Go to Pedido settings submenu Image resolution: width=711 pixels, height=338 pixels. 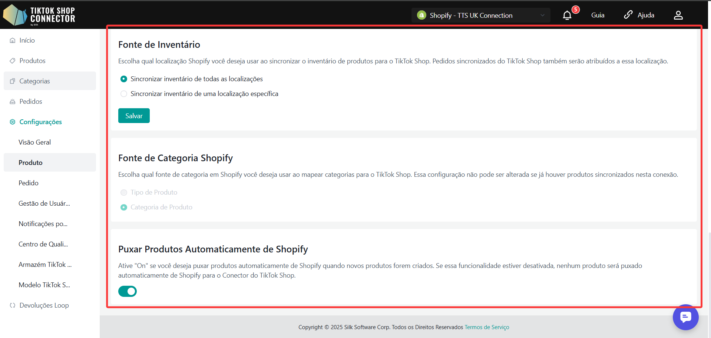pyautogui.click(x=29, y=183)
